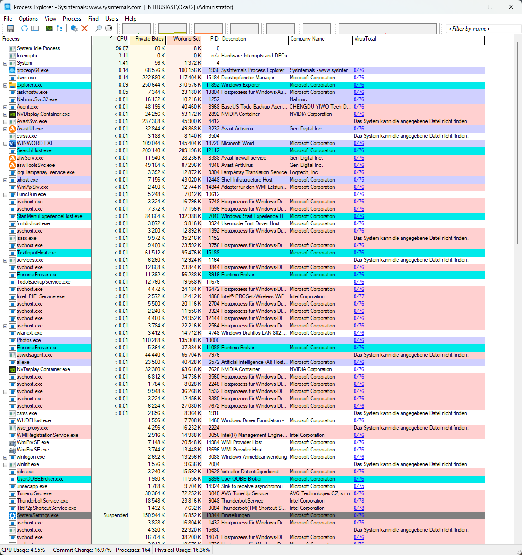Open VirusTotal 0/78 link for ThunderboltService.exe
Viewport: 522px width, 555px height.
tap(359, 501)
